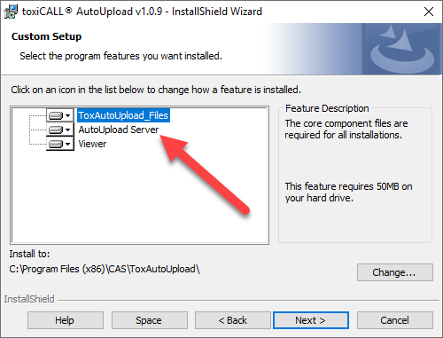Change the install destination folder
This screenshot has width=443, height=338.
[395, 272]
